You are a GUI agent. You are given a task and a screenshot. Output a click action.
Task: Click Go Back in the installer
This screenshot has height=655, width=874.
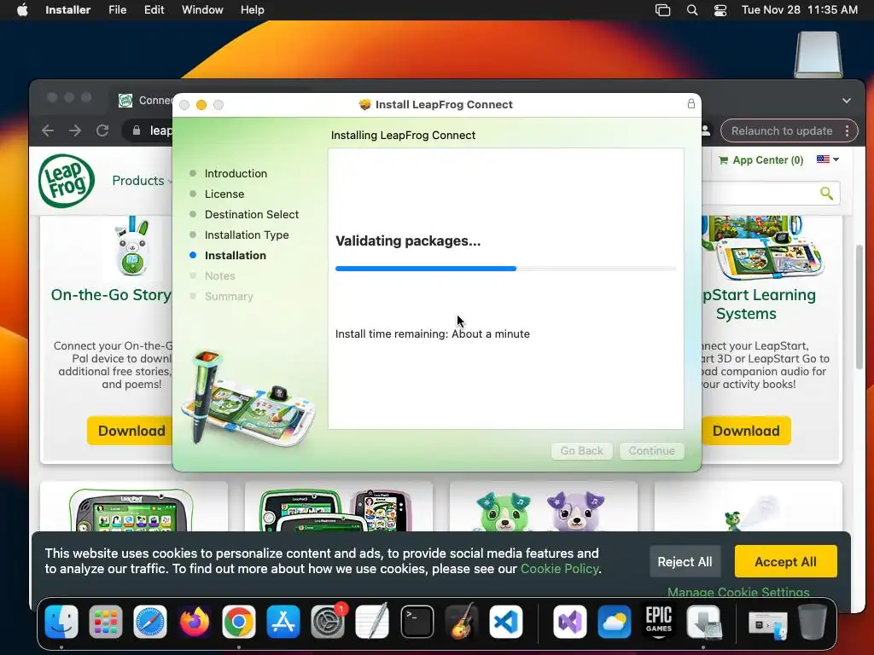581,450
